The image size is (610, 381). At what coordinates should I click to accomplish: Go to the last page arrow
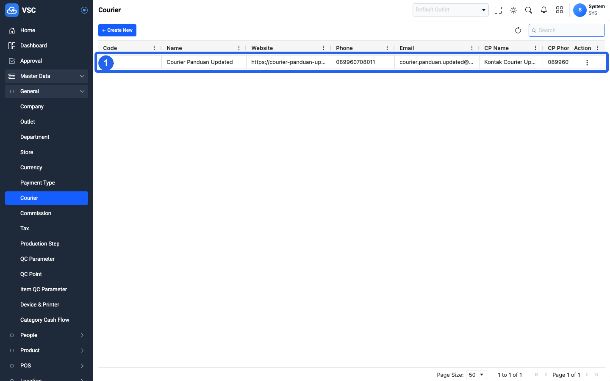596,375
